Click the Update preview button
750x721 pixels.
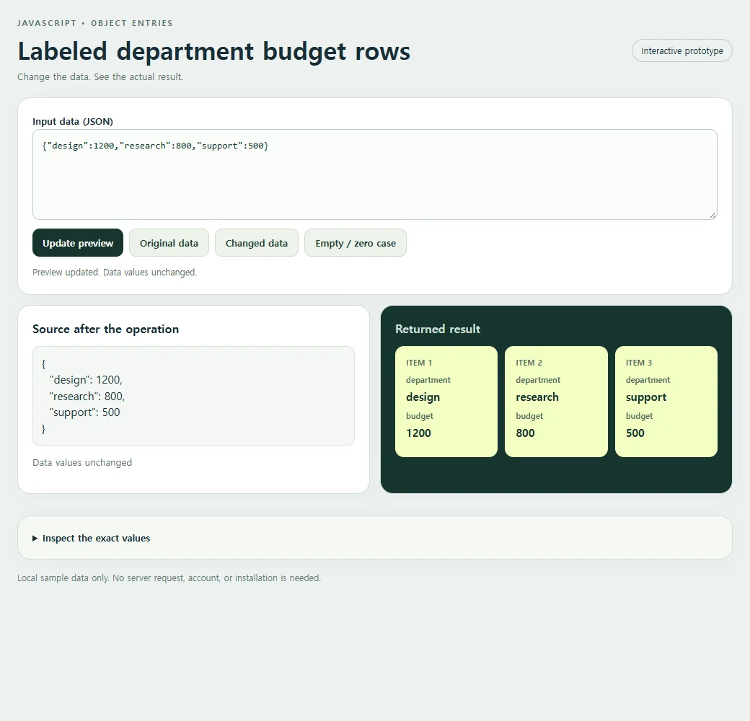pos(78,243)
